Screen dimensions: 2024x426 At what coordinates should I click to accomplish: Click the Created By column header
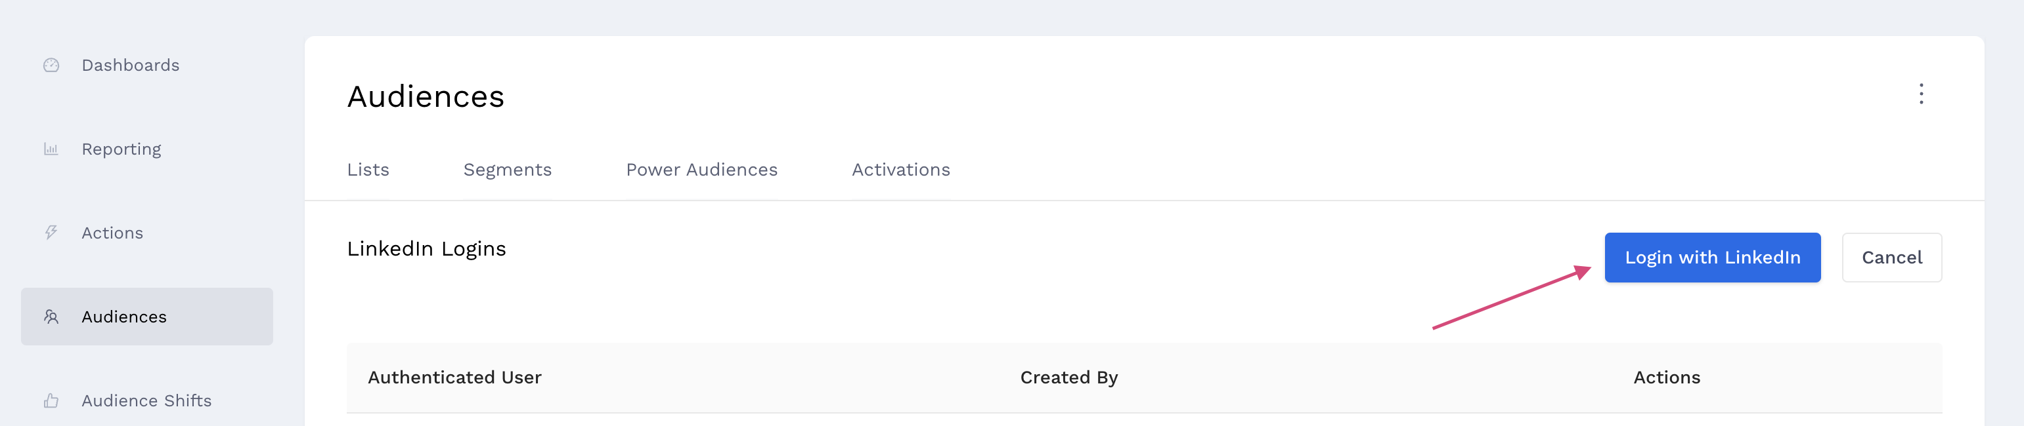[x=1068, y=378]
